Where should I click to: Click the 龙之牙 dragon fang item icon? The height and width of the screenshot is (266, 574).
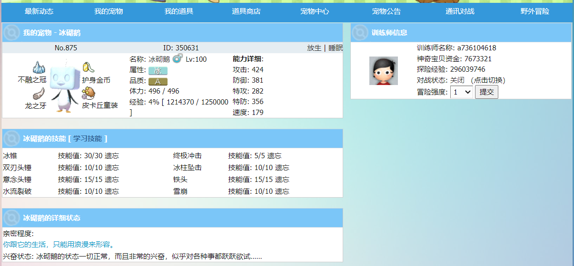click(x=38, y=93)
